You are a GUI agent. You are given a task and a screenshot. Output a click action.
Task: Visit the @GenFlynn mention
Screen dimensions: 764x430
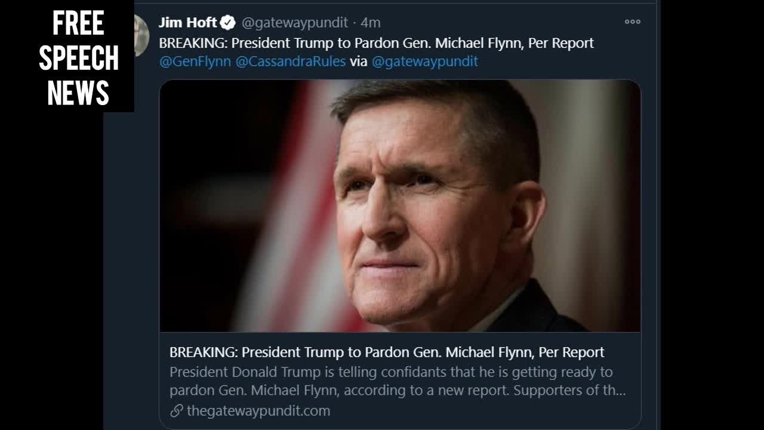(x=195, y=62)
